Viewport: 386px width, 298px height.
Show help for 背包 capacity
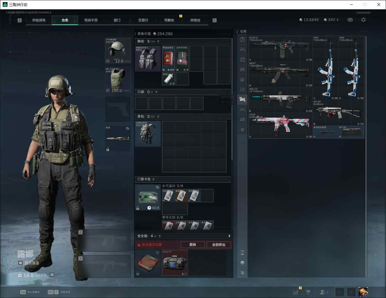pyautogui.click(x=158, y=117)
